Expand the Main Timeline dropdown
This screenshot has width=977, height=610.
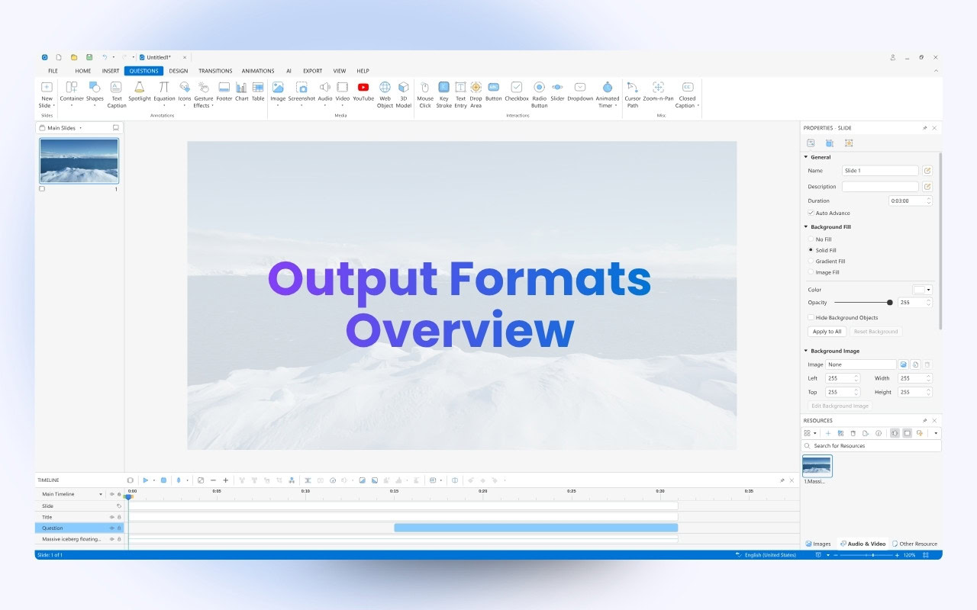pyautogui.click(x=101, y=494)
